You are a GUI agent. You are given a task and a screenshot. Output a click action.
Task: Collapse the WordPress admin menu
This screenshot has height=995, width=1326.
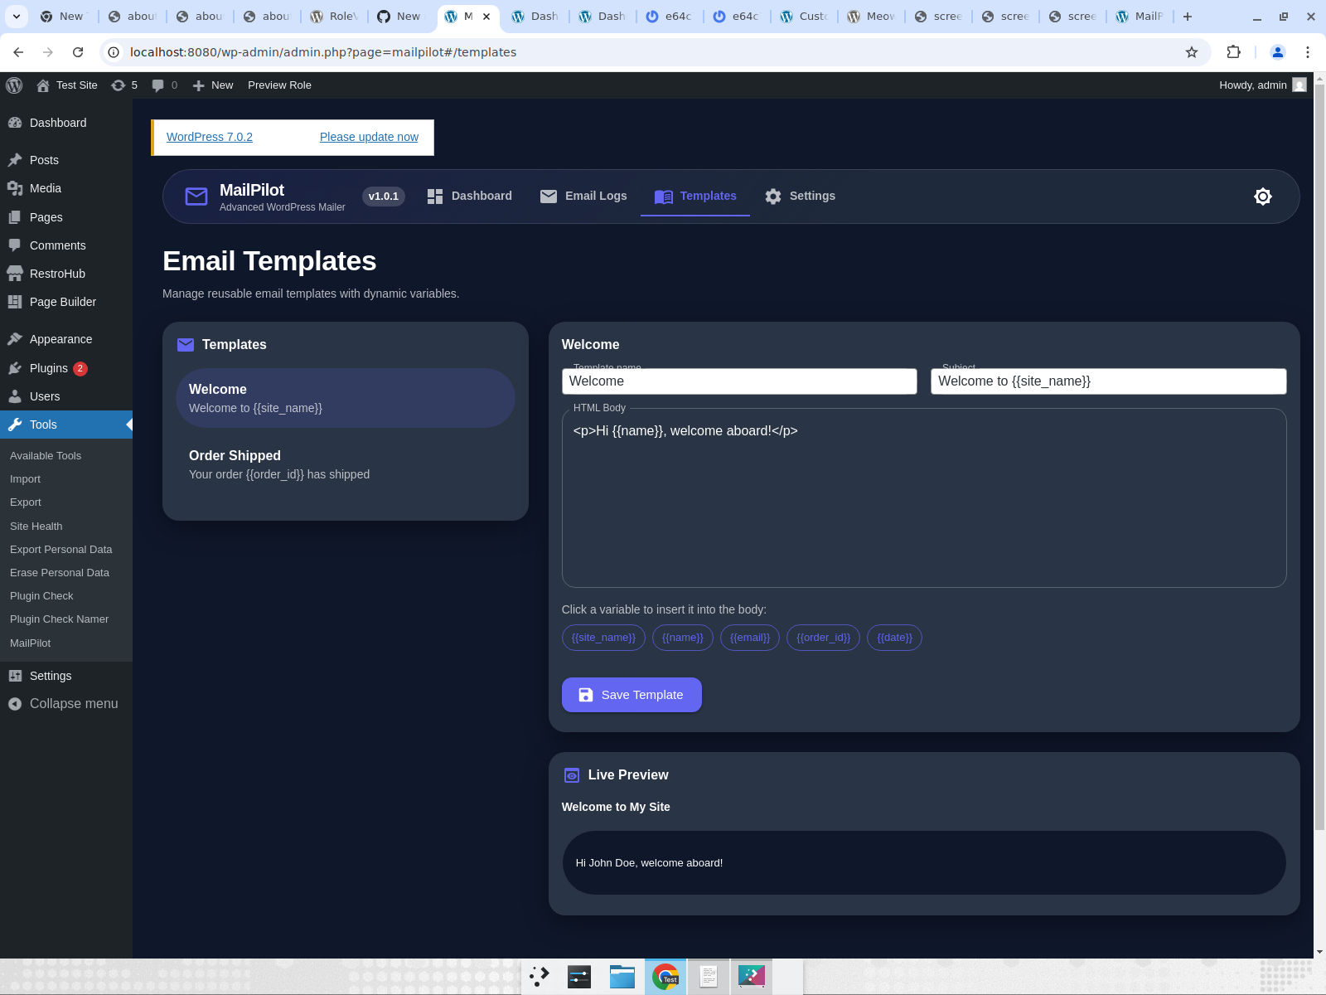tap(66, 704)
